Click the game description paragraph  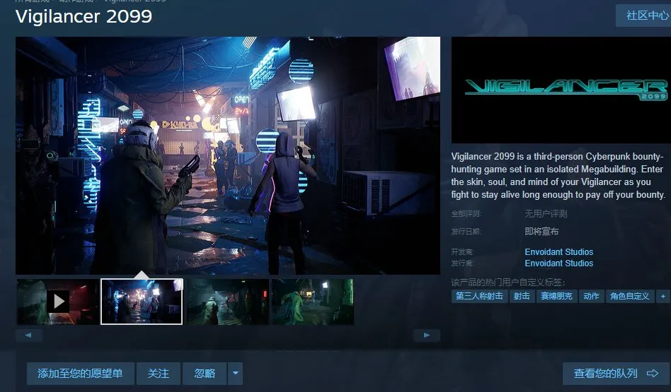pos(558,175)
